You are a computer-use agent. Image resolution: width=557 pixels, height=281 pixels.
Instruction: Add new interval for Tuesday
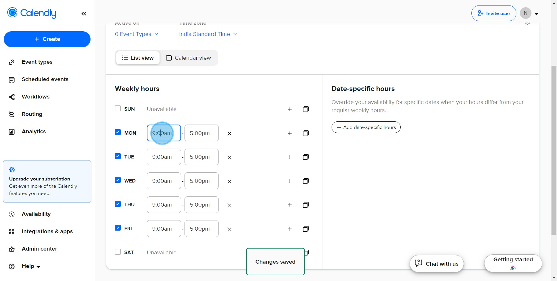coord(290,157)
